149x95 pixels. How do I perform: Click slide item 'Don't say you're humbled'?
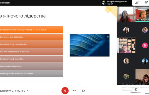tap(31, 74)
